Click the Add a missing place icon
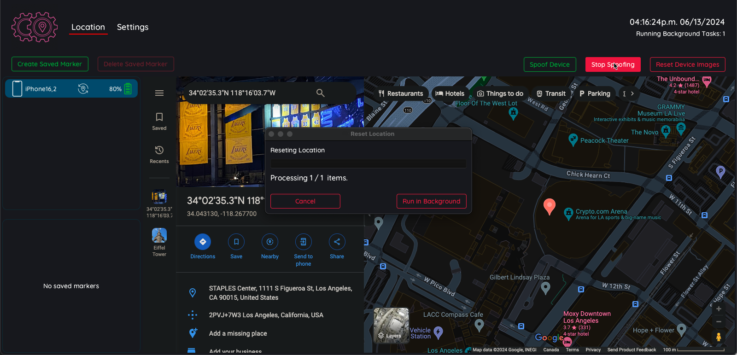This screenshot has height=355, width=737. (193, 333)
